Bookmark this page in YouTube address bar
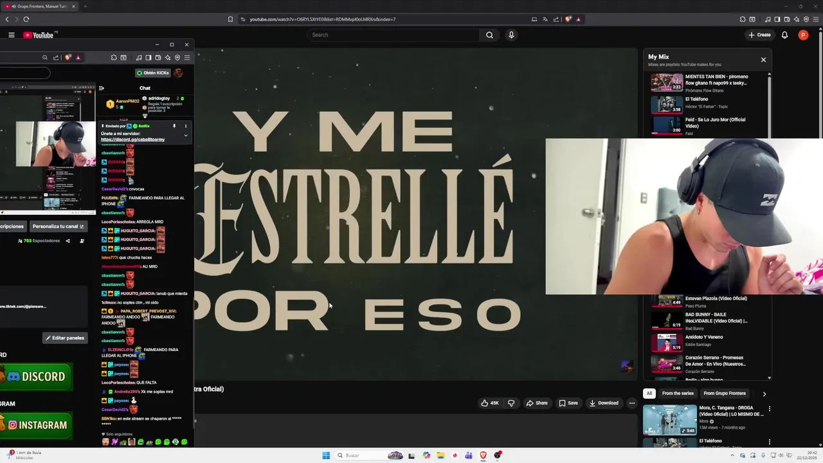823x463 pixels. tap(230, 19)
